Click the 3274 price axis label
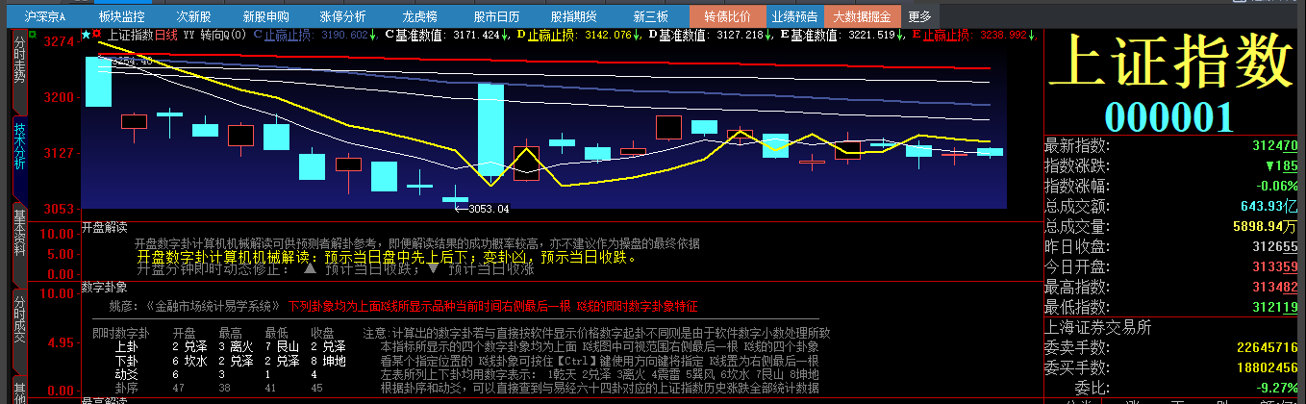This screenshot has width=1306, height=404. click(60, 41)
